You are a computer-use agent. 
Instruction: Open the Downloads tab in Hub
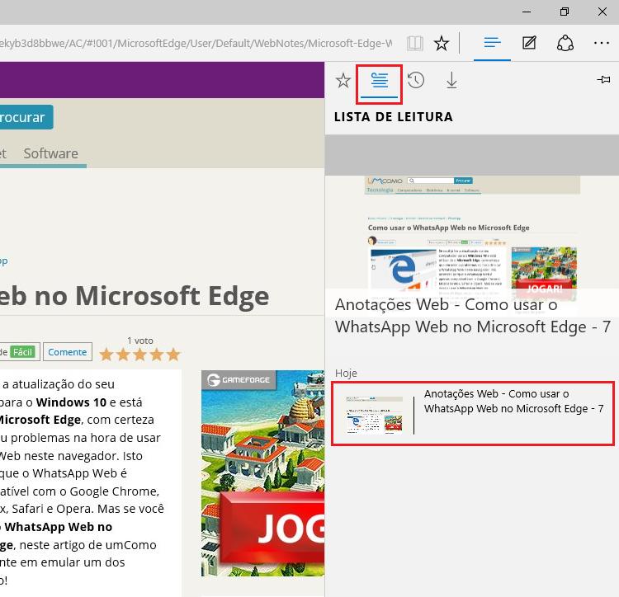[451, 81]
